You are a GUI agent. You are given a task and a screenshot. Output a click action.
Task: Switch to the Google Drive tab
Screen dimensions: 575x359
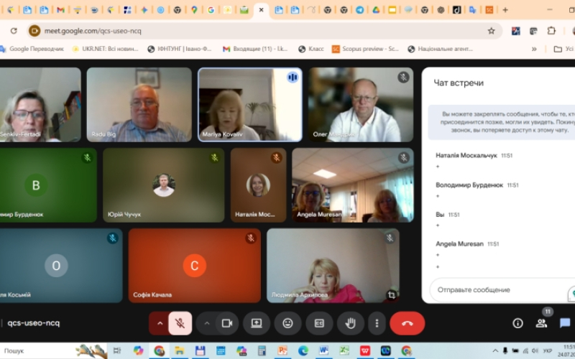click(376, 10)
